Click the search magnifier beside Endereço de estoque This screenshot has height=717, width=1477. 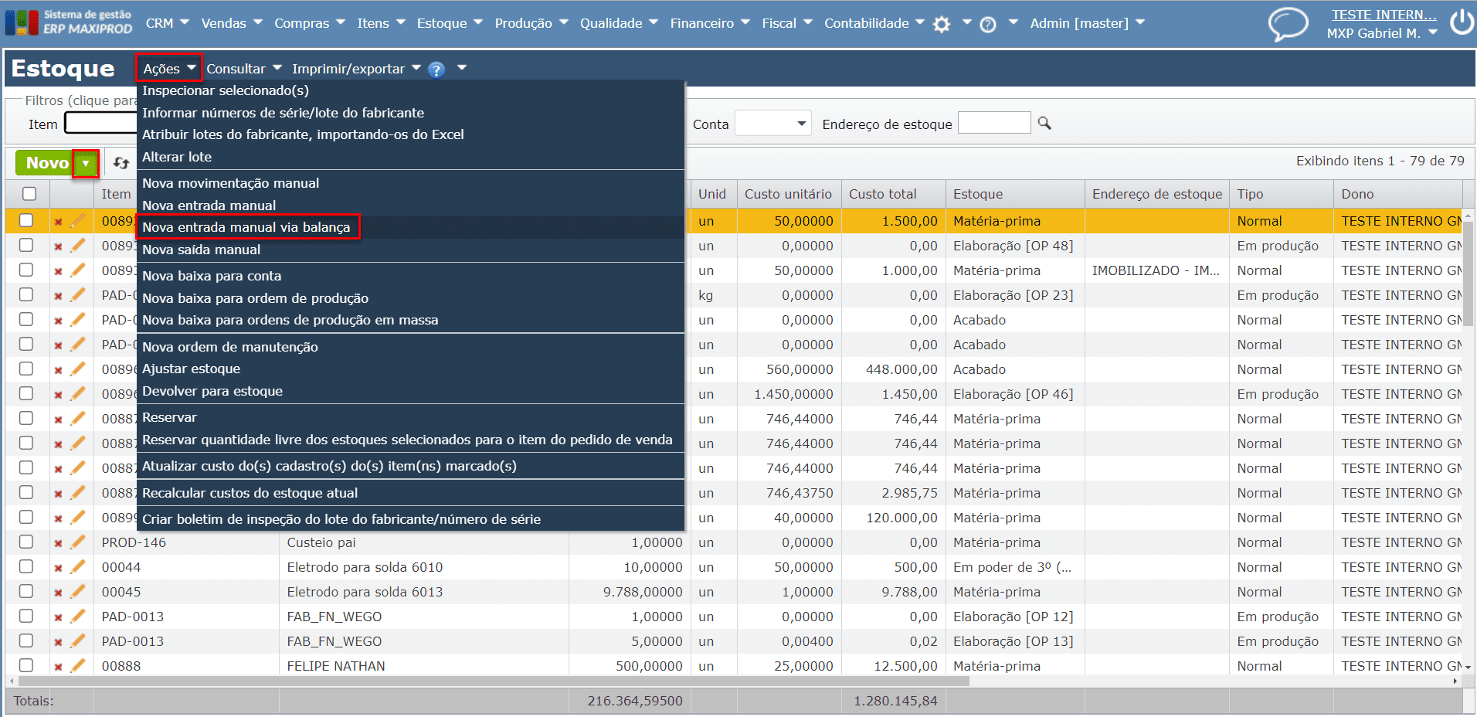click(1044, 124)
